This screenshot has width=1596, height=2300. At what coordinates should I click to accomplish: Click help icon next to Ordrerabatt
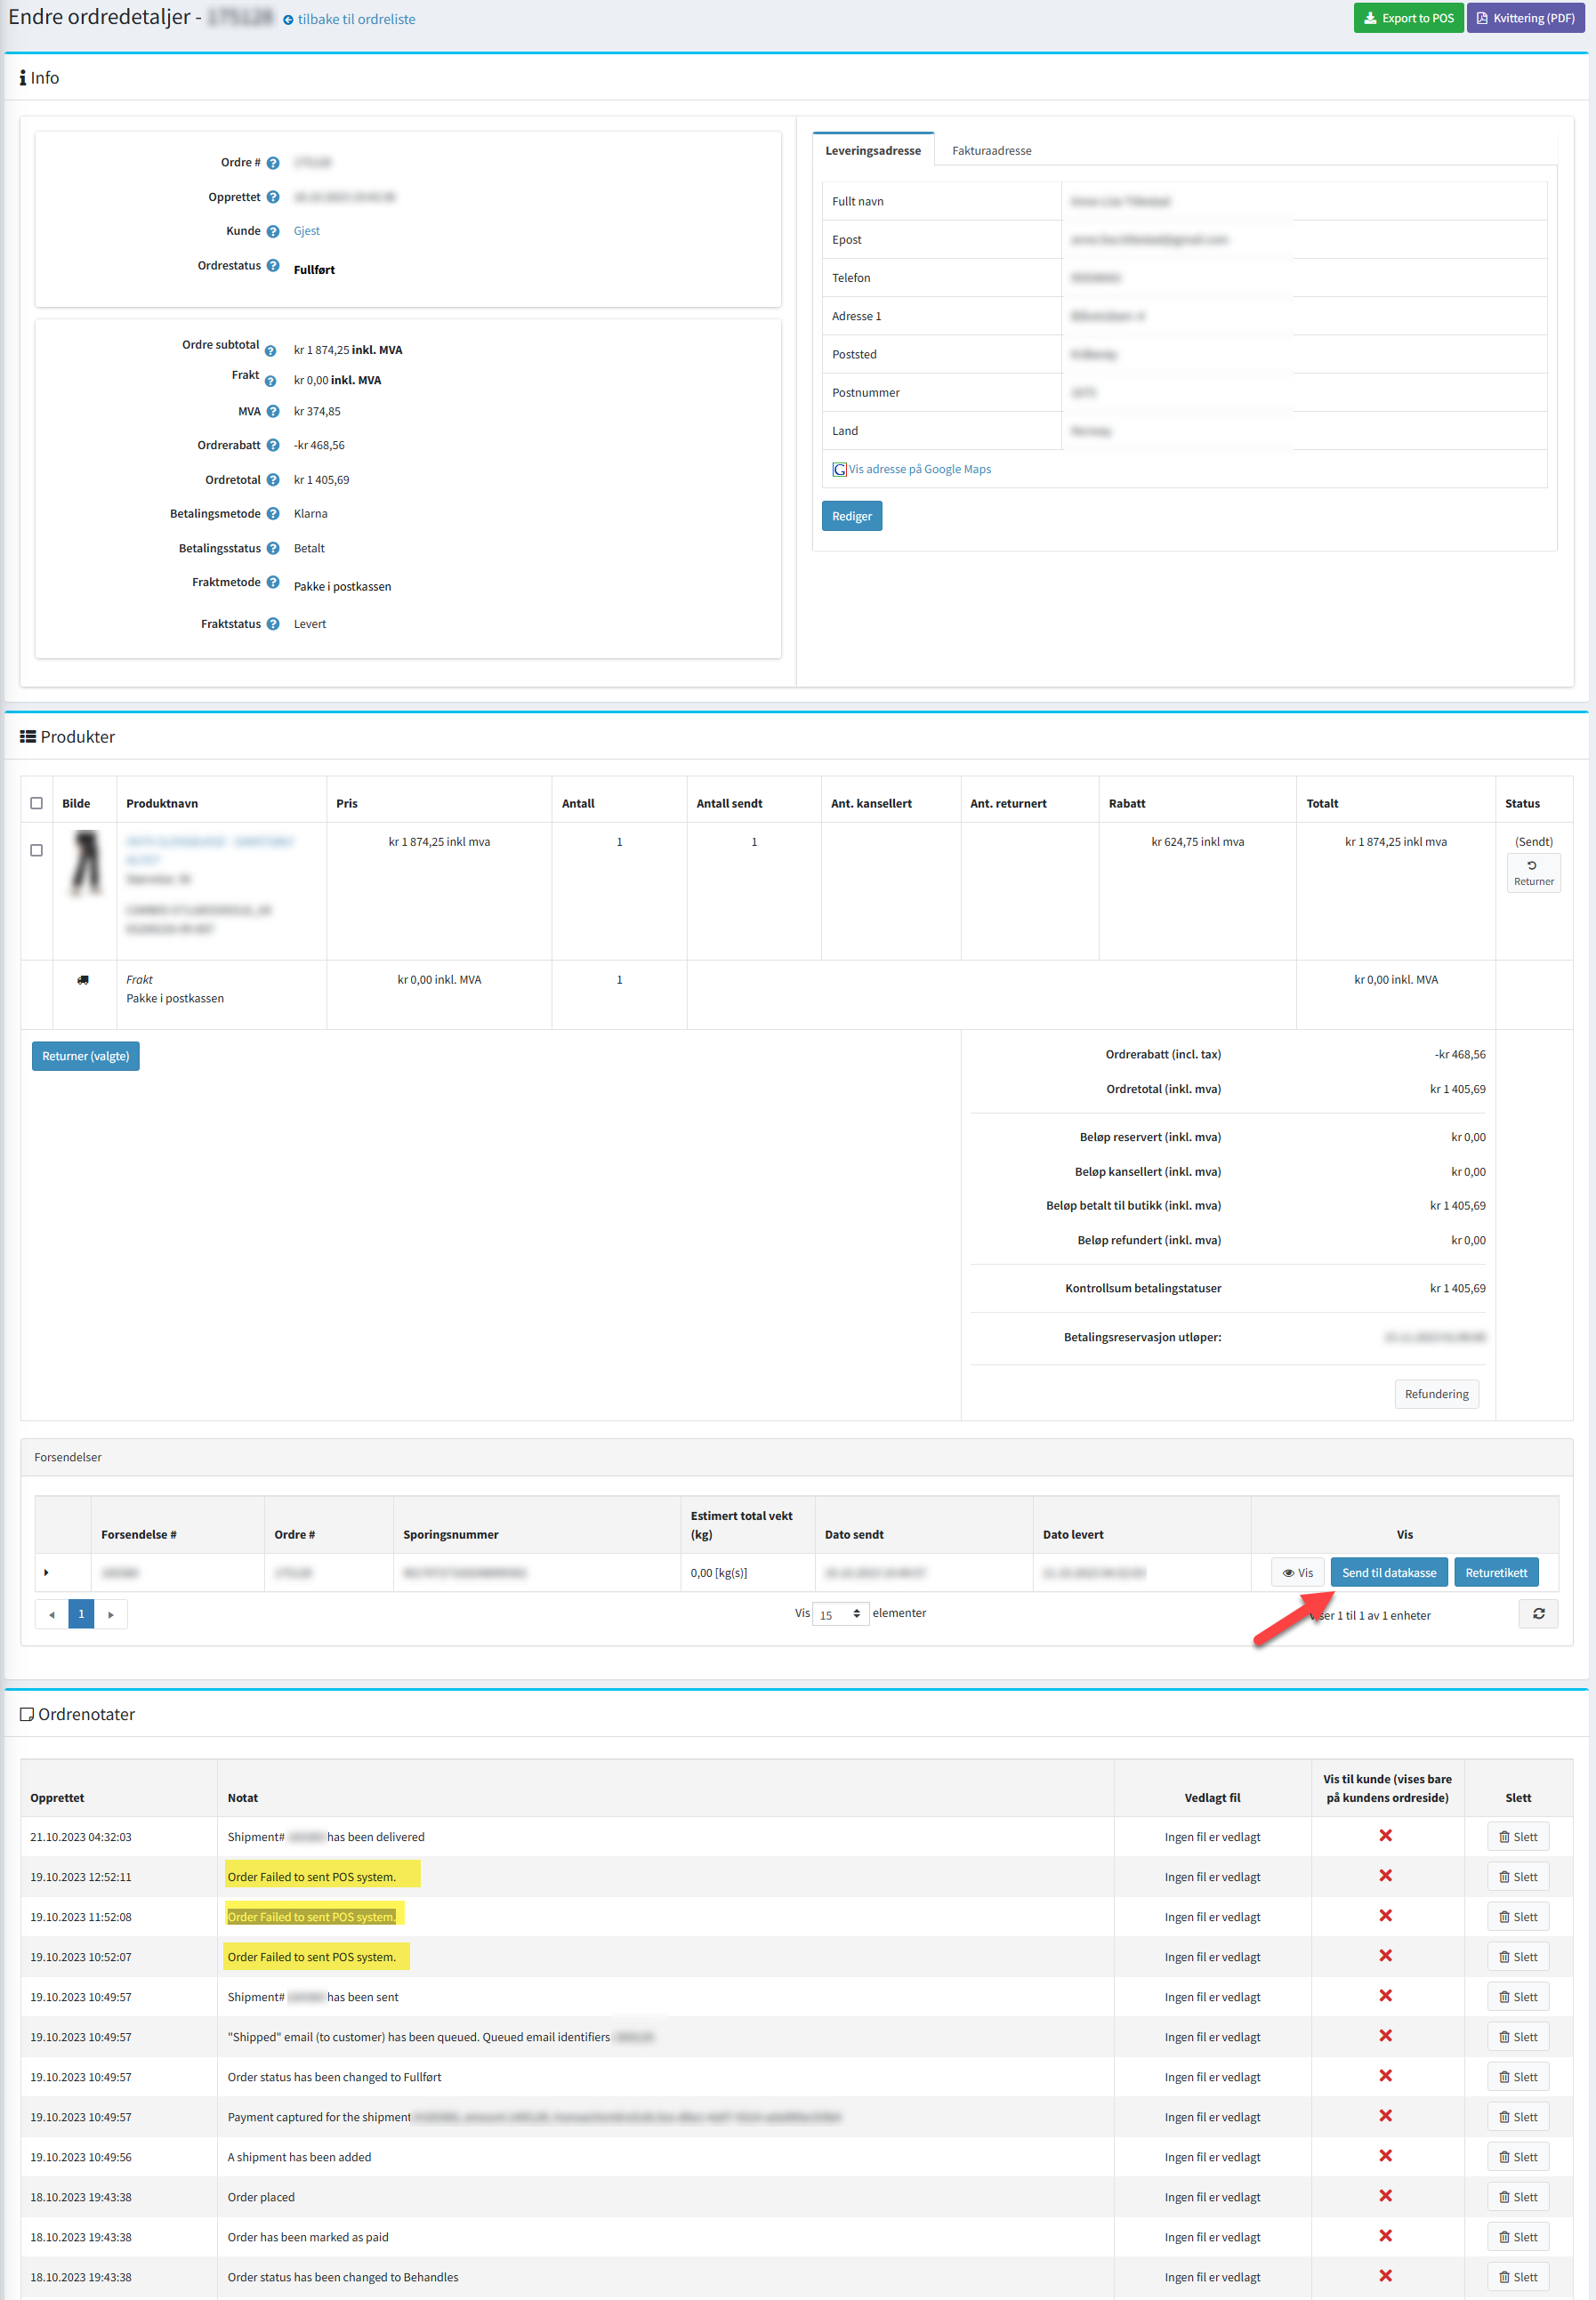tap(273, 446)
